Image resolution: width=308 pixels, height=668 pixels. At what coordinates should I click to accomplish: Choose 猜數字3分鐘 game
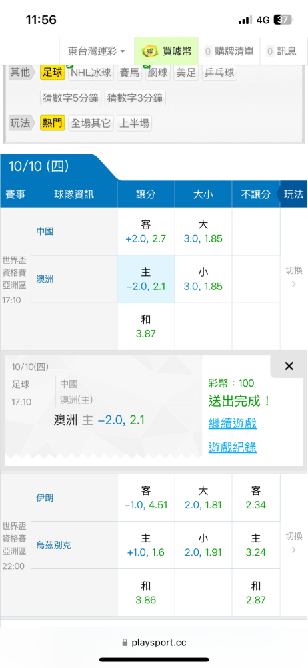(x=135, y=98)
